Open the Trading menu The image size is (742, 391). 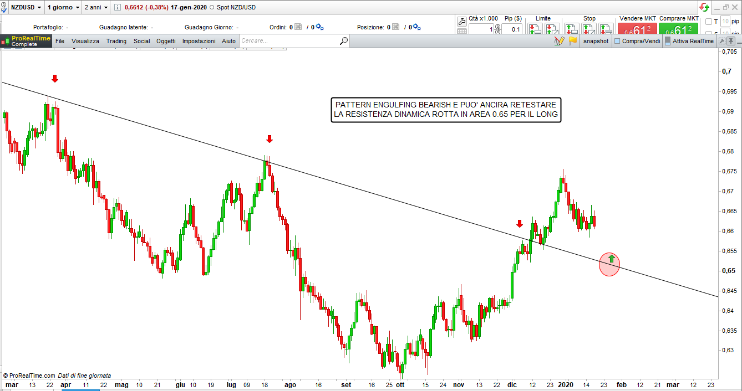(116, 41)
